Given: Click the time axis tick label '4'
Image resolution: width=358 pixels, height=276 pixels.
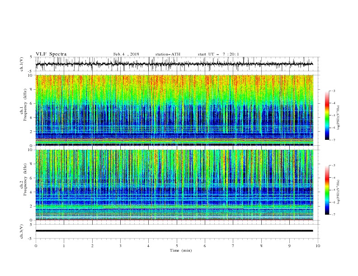Looking at the screenshot, I should [x=148, y=246].
